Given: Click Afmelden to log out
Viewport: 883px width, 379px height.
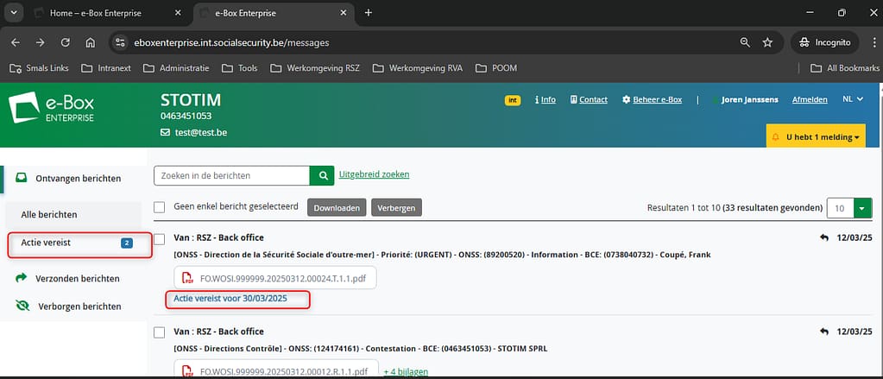Looking at the screenshot, I should click(810, 99).
